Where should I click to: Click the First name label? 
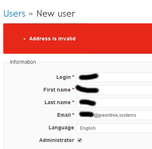point(57,90)
